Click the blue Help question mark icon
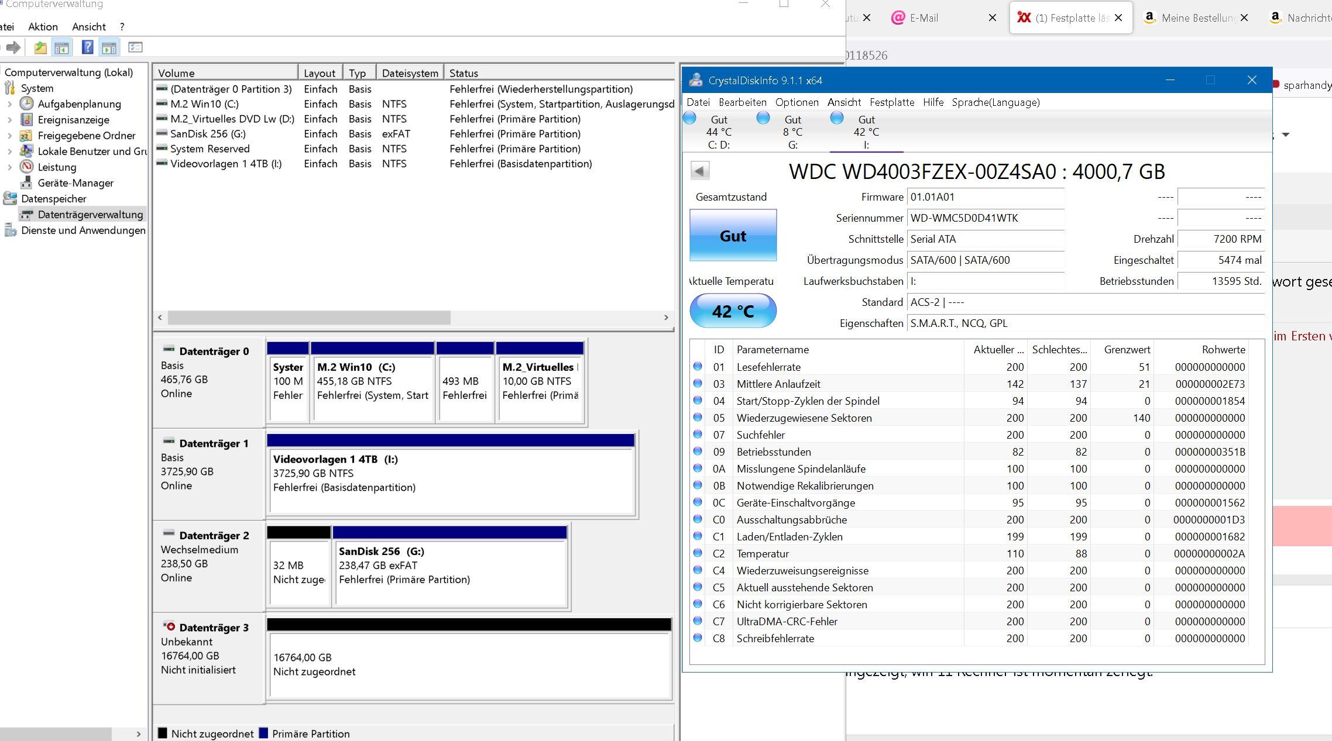1332x741 pixels. point(87,47)
